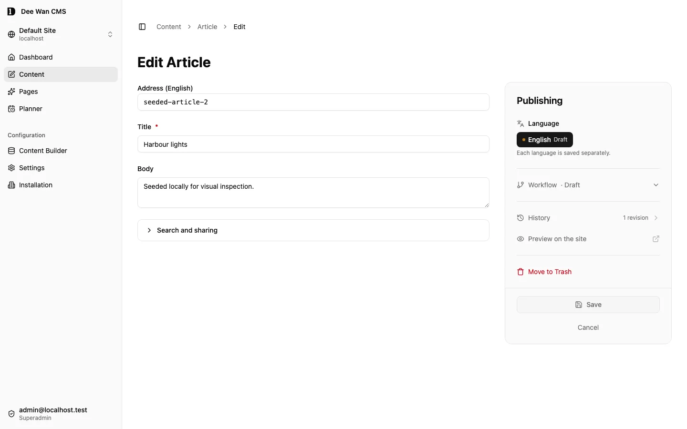
Task: Click the Workflow chevron down arrow
Action: coord(656,185)
